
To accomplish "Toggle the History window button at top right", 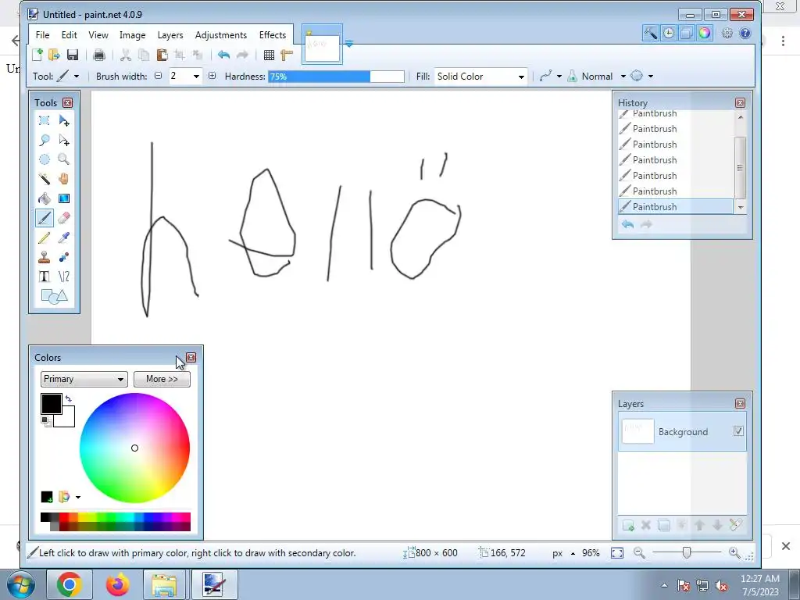I will (669, 33).
